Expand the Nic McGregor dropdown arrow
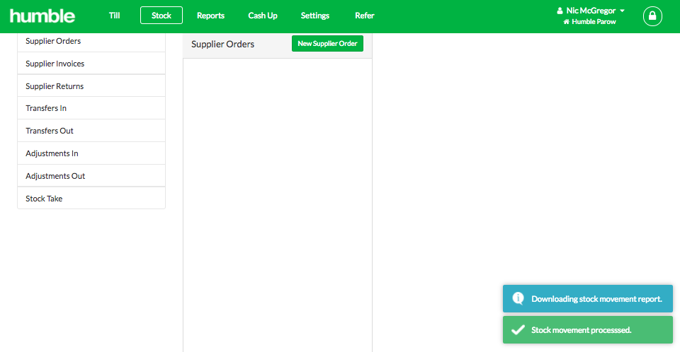Screen dimensions: 680x352 (623, 11)
